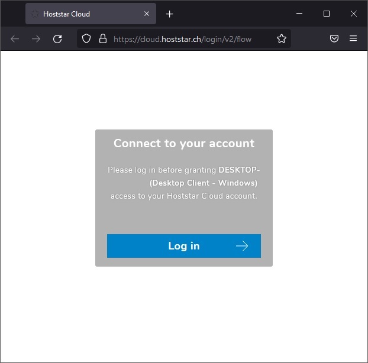Maximize the browser window
Image resolution: width=368 pixels, height=363 pixels.
pyautogui.click(x=327, y=14)
